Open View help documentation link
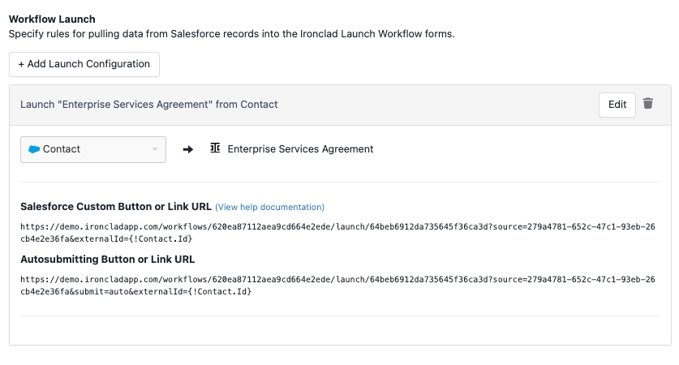Viewport: 679px width, 365px height. click(270, 208)
